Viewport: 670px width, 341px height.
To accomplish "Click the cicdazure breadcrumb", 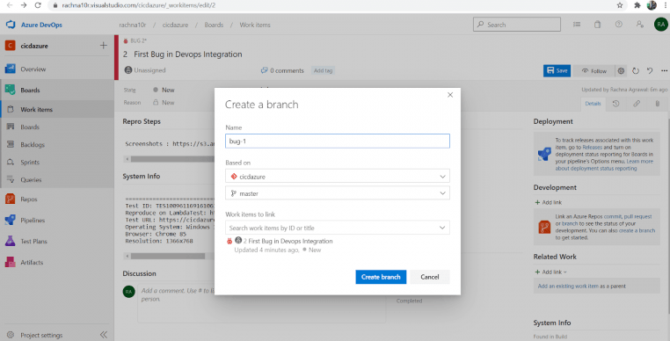I will 175,25.
